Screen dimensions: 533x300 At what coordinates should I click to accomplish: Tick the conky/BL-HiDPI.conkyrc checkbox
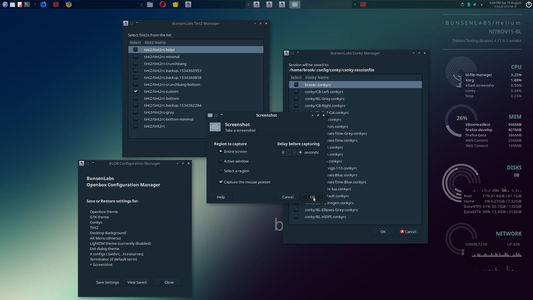[296, 216]
